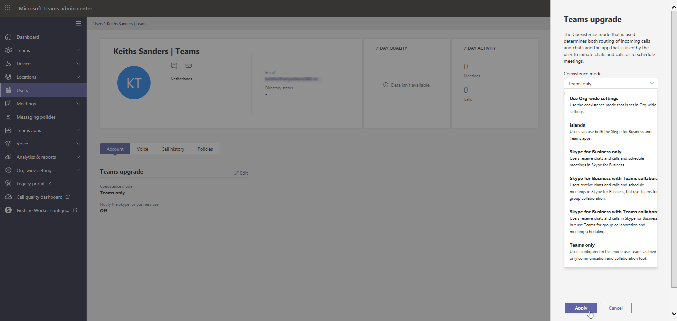Open the Coexistence mode dropdown
Viewport: 677px width, 321px height.
pos(611,83)
